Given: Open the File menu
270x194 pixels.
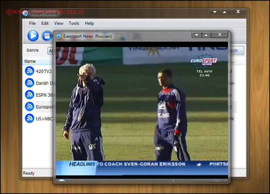Looking at the screenshot, I should [x=32, y=23].
